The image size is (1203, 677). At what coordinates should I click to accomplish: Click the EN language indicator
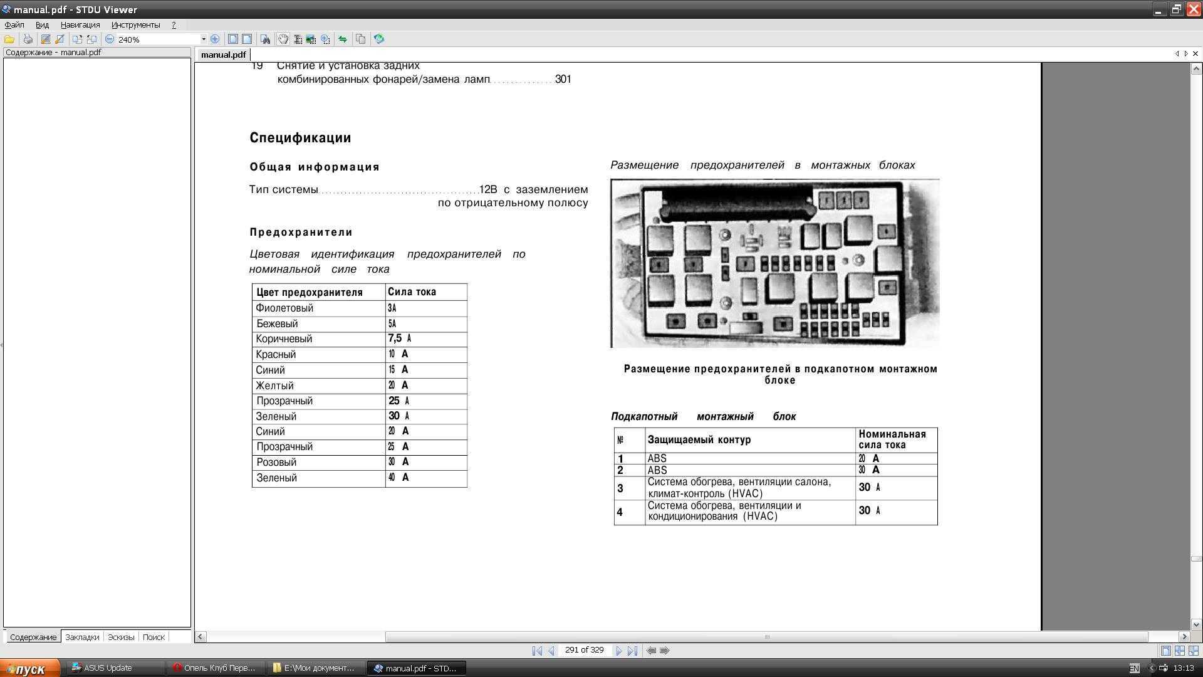click(x=1135, y=668)
